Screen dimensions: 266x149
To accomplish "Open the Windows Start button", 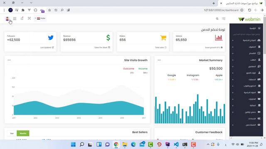I will 73,144.
